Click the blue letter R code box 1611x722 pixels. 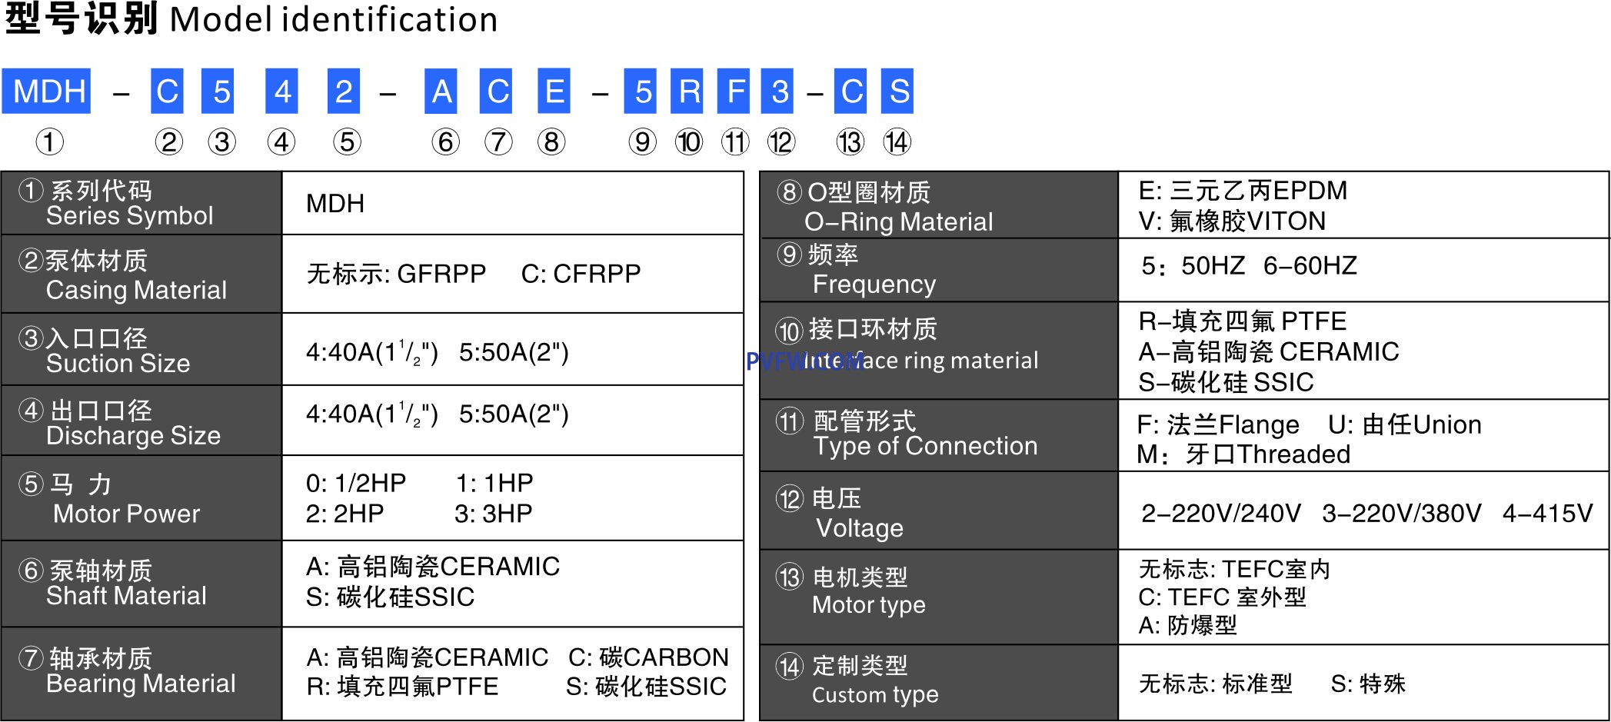pos(689,91)
